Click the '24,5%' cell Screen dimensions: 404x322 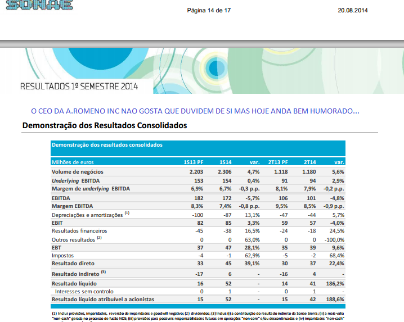coord(336,231)
